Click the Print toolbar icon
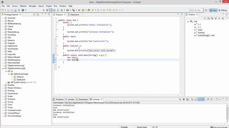This screenshot has width=229, height=128. click(15, 10)
